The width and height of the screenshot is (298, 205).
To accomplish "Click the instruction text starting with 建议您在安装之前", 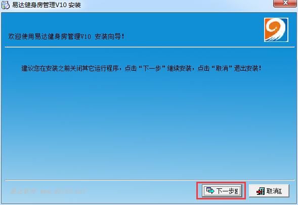I will coord(141,68).
